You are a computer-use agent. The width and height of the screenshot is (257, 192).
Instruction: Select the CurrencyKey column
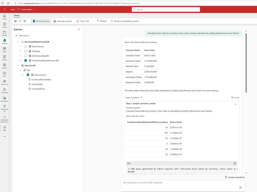point(37,84)
